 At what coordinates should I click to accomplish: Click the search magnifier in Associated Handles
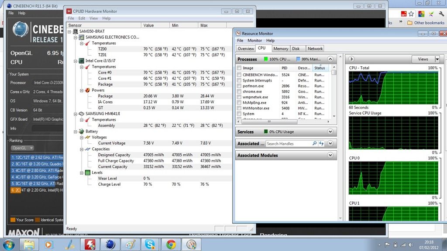pos(314,143)
